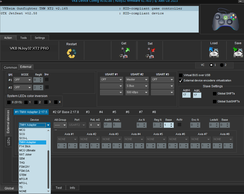244x194 pixels.
Task: Select #2 GF Base 2:17.8 device tab
Action: click(66, 112)
